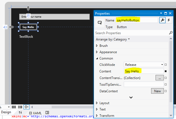Click the designer horizontal scrollbar thumb
Screen dimensions: 176x119
tap(72, 107)
